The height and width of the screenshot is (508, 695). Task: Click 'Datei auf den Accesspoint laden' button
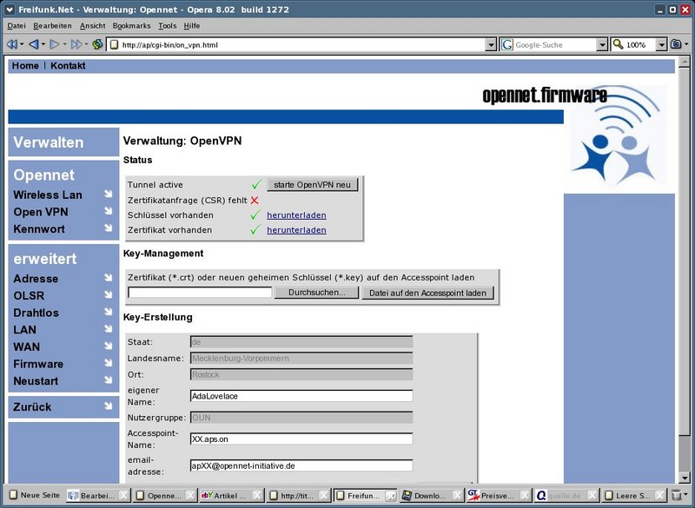coord(427,293)
